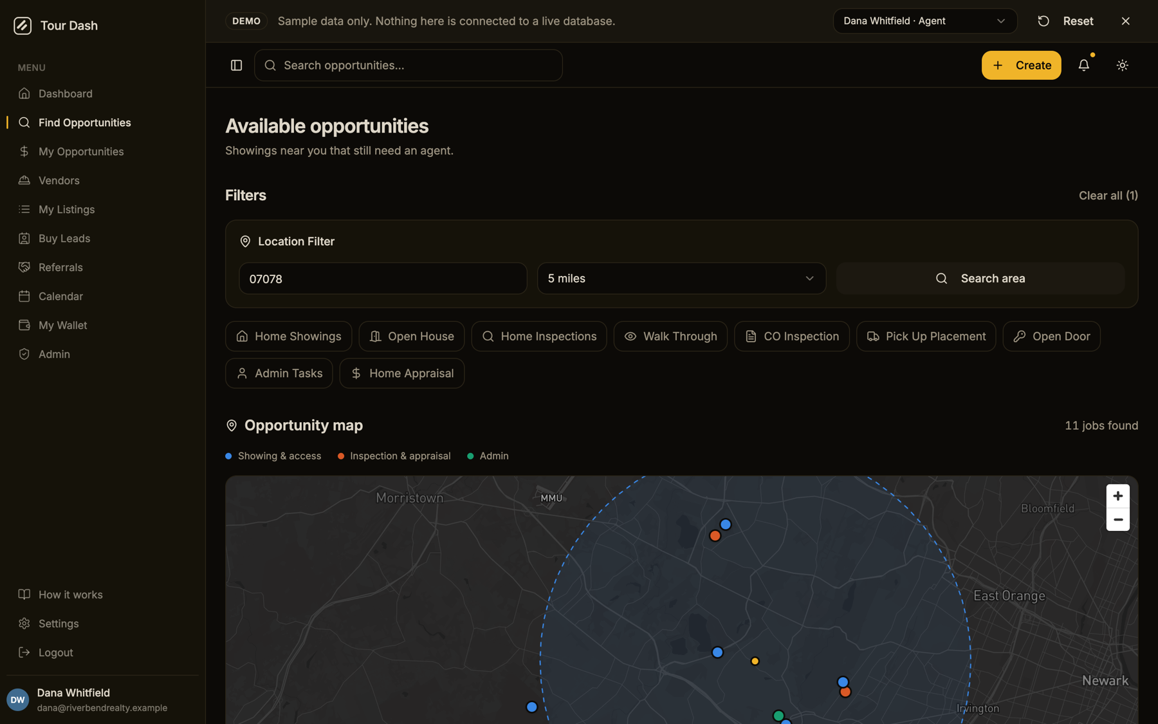
Task: Click the magnifier icon in search box
Action: (270, 65)
